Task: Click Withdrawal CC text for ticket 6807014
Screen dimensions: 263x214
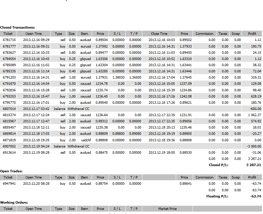Action: [x=78, y=109]
